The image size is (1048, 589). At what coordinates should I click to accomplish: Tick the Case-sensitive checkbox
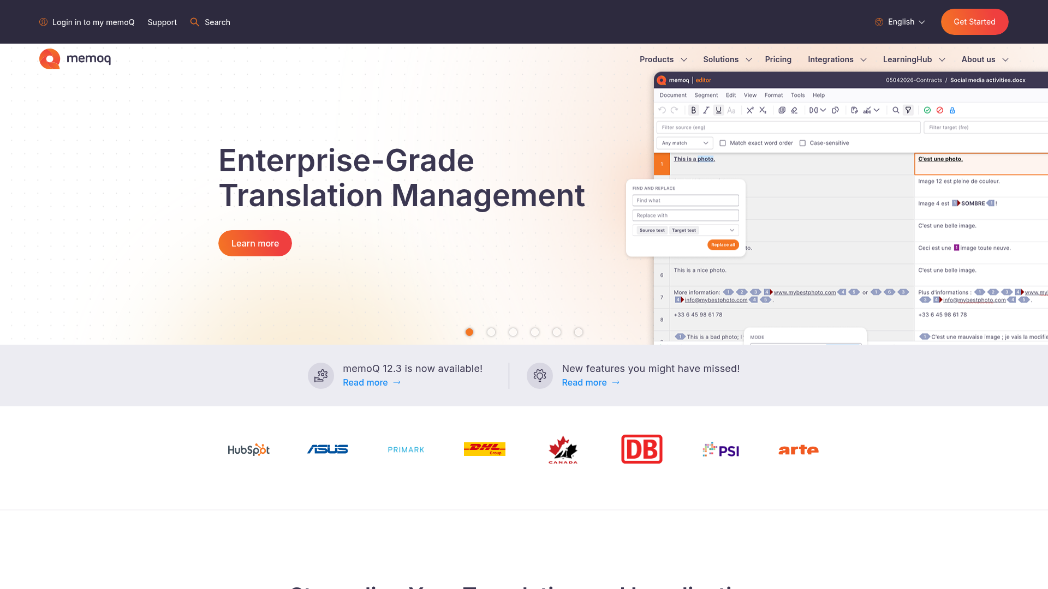(x=802, y=143)
